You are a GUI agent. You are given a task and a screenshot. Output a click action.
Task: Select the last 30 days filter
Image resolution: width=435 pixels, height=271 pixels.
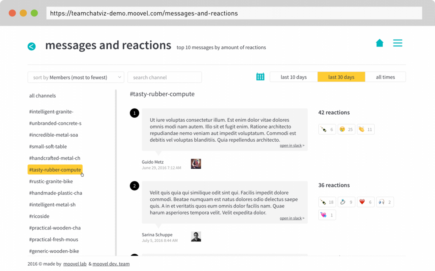click(x=341, y=77)
